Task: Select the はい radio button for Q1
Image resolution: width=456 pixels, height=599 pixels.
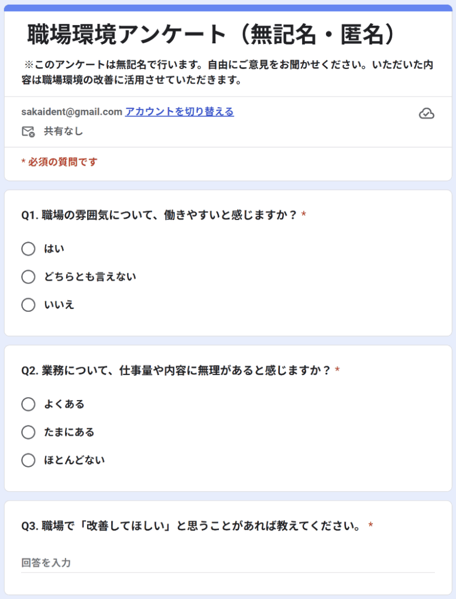Action: pos(28,249)
